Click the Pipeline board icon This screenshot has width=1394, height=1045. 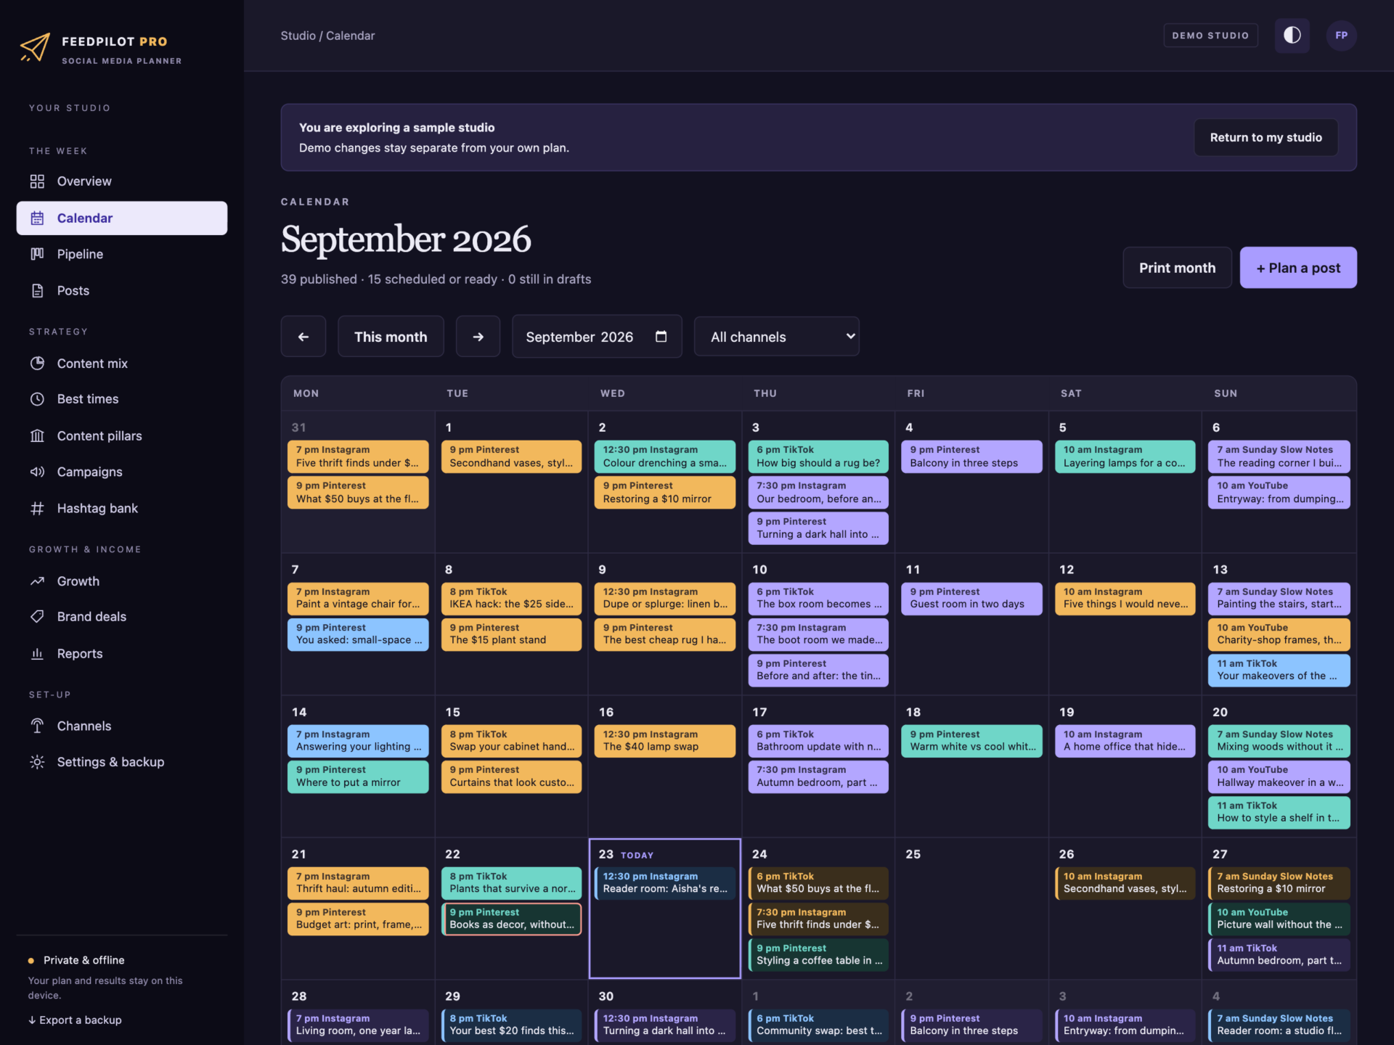tap(37, 254)
